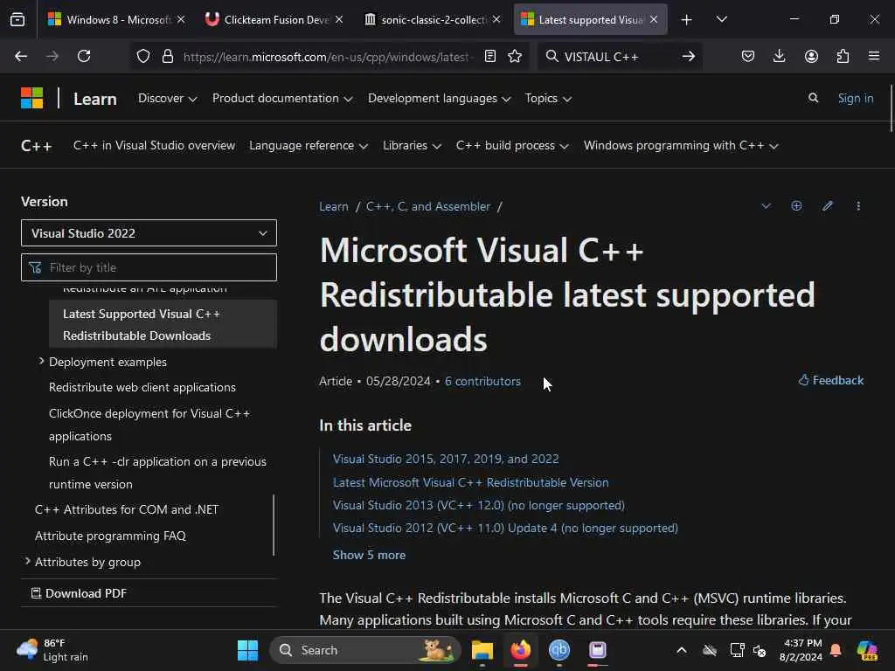Expand the Deployment examples tree node

pyautogui.click(x=41, y=361)
